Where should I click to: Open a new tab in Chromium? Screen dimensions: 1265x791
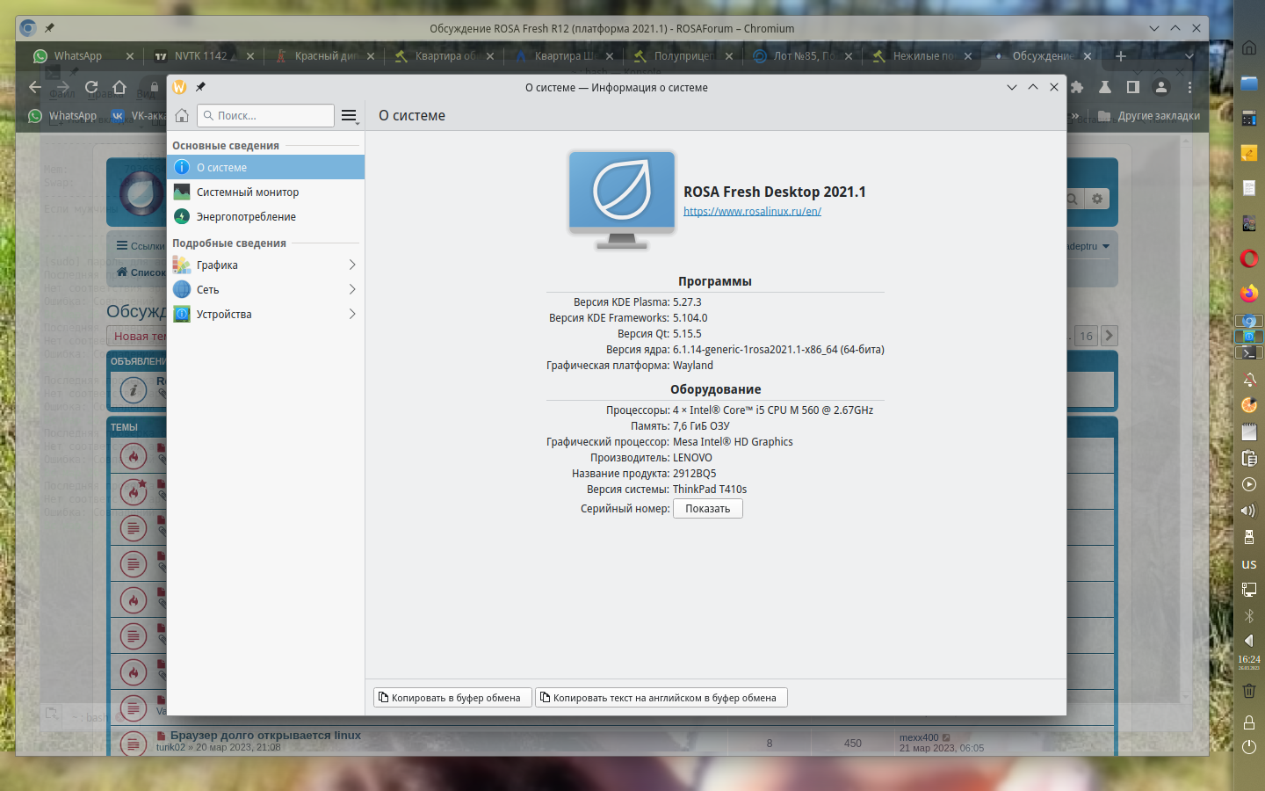tap(1120, 56)
